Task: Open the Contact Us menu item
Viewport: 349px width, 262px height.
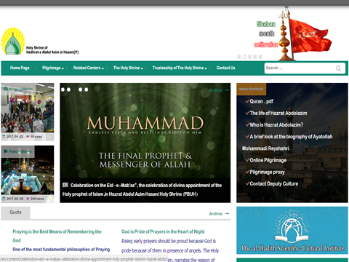Action: pos(225,68)
